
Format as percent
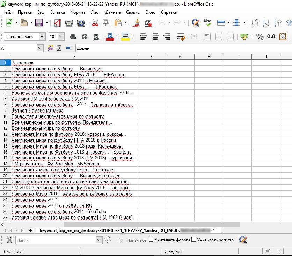click(260, 36)
